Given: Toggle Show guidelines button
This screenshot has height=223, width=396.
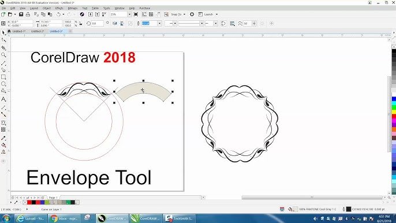Looking at the screenshot, I should 158,14.
